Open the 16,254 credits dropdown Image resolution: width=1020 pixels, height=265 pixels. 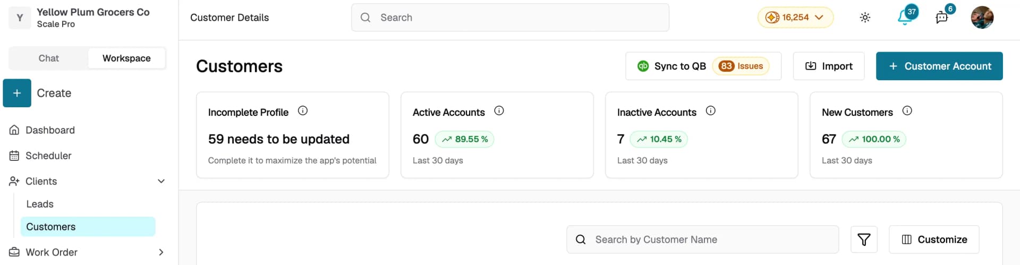795,18
